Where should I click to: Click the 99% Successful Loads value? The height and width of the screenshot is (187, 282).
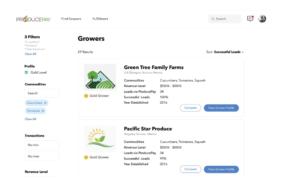click(x=163, y=159)
